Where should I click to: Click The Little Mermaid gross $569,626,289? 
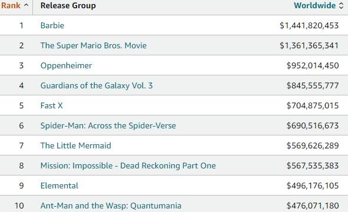313,145
